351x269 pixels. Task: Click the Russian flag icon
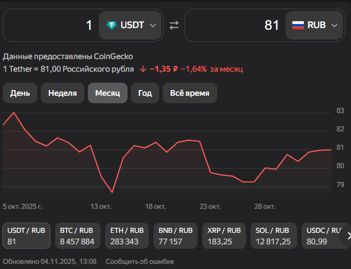pos(298,25)
